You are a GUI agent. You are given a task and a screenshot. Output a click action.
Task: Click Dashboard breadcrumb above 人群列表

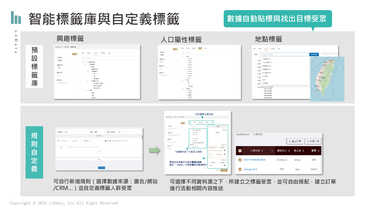[243, 134]
